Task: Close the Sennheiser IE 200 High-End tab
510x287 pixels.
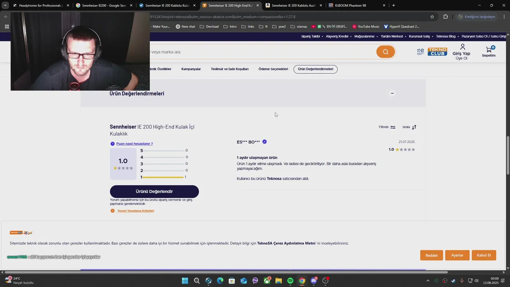Action: click(x=257, y=6)
